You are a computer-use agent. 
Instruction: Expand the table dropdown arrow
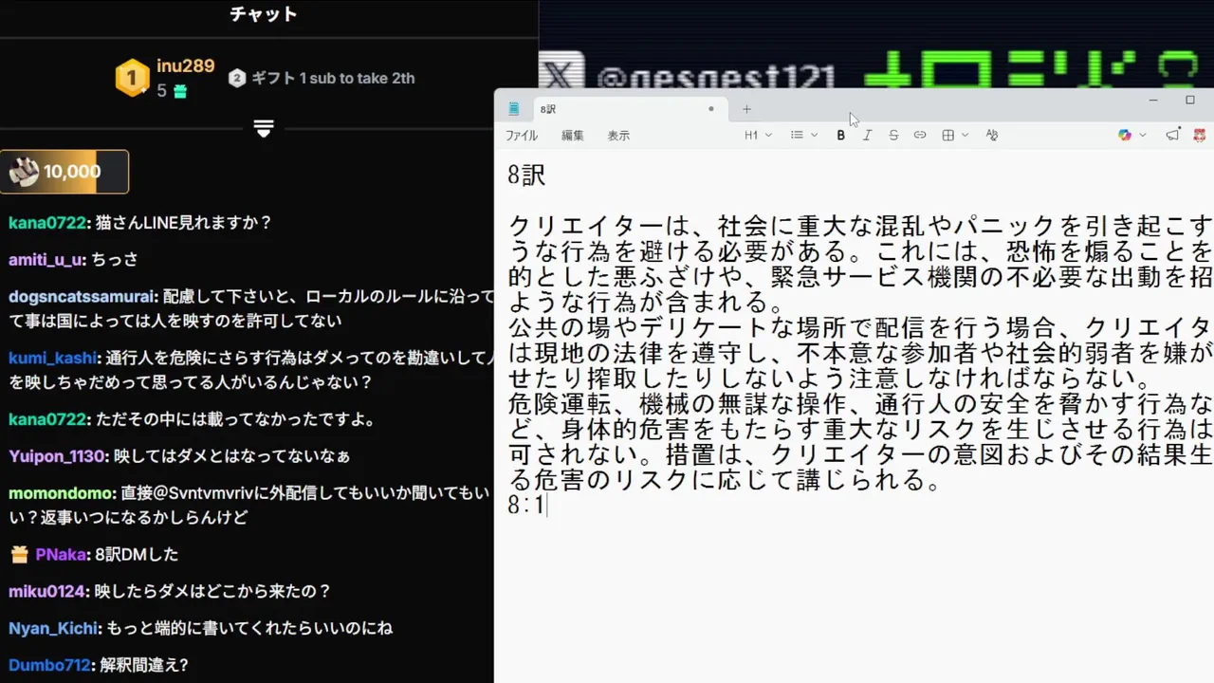[966, 136]
